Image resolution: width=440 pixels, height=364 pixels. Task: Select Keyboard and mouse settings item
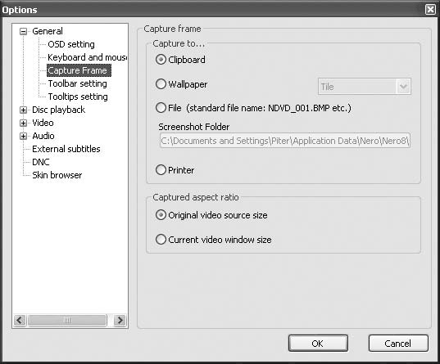coord(88,57)
